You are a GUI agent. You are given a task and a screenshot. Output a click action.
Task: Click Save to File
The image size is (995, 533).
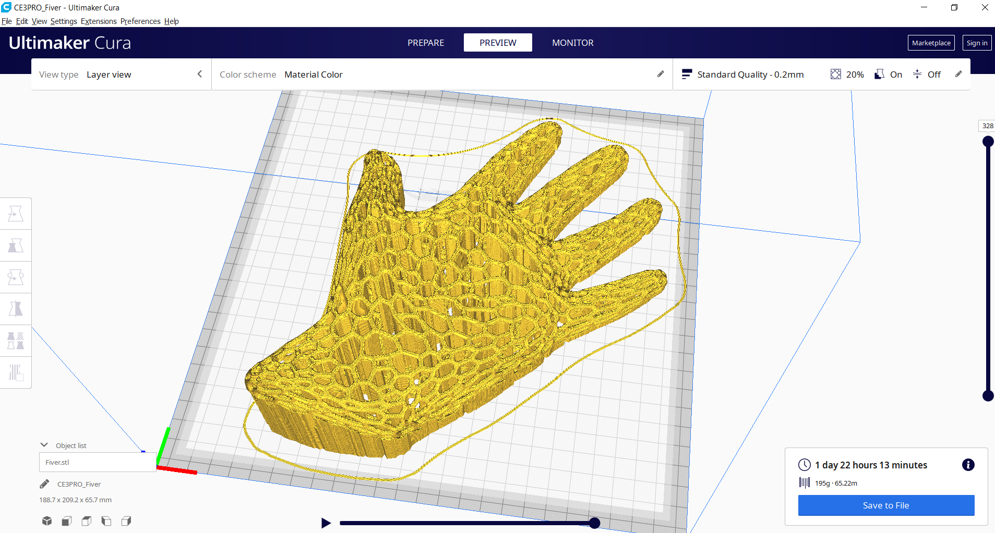(886, 505)
